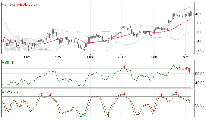The width and height of the screenshot is (206, 120).
Task: Select the stochastic sell arrow in early February
Action: coord(161,95)
